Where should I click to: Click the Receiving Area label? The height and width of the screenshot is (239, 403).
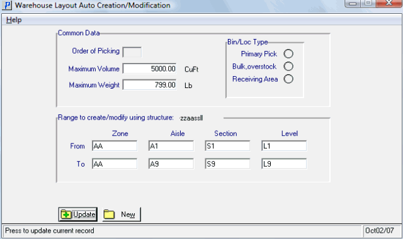[x=255, y=79]
